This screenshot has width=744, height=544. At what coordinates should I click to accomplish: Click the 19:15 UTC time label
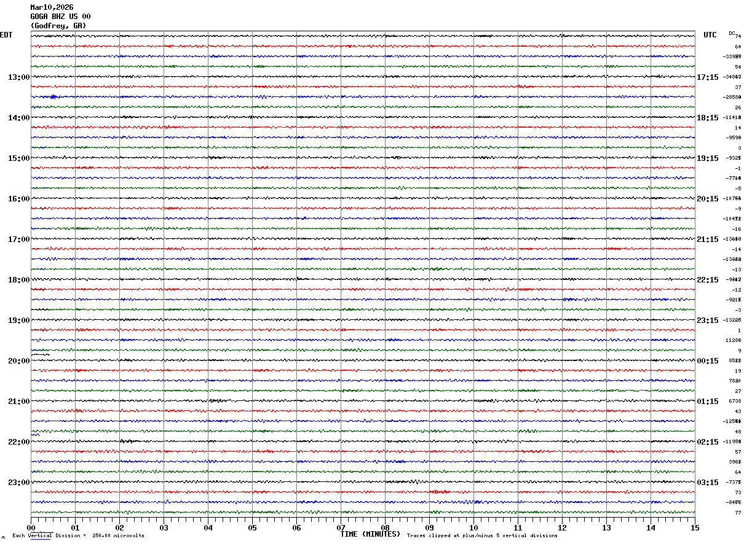pyautogui.click(x=708, y=158)
